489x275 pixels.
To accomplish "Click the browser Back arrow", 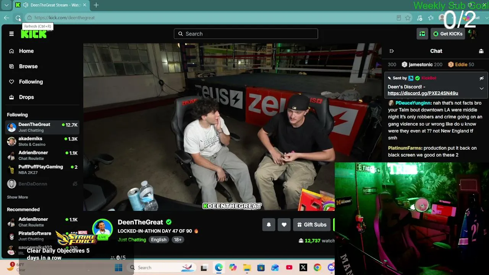I will 6,18.
